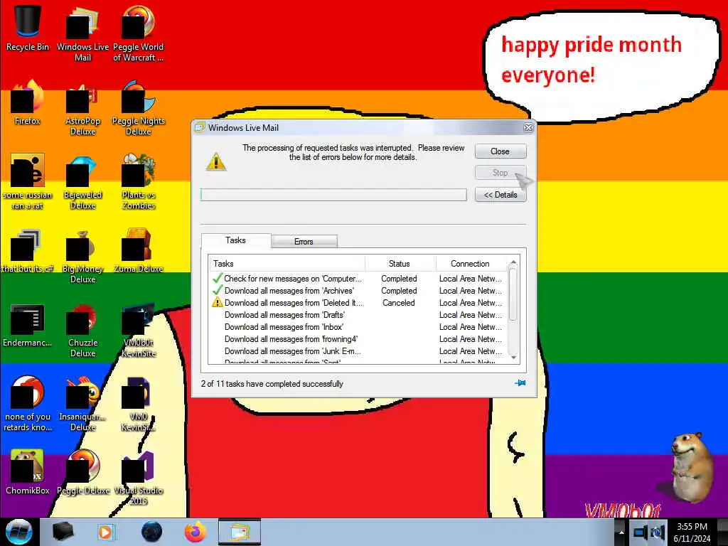Switch to the Errors tab
728x546 pixels.
[304, 242]
